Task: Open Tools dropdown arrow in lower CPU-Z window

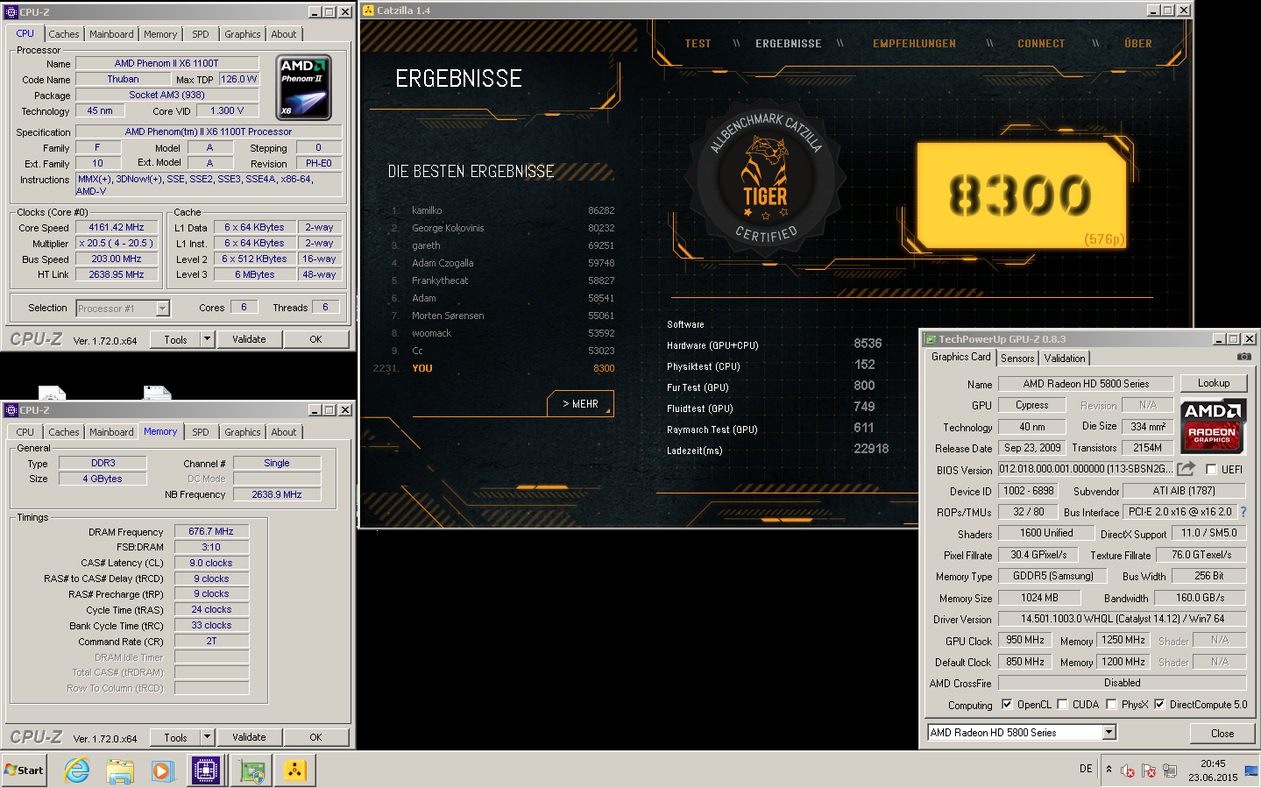Action: (208, 737)
